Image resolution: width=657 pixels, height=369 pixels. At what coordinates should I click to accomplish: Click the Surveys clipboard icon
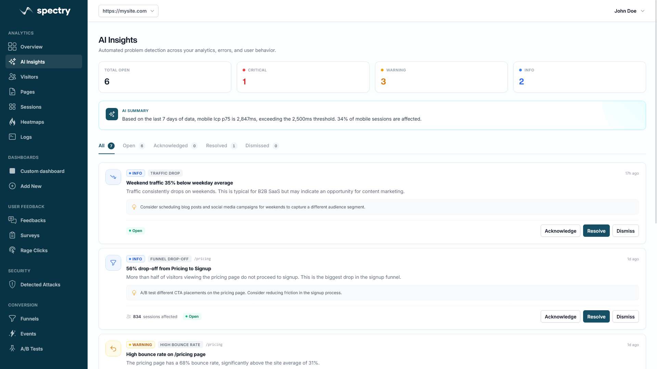point(12,235)
